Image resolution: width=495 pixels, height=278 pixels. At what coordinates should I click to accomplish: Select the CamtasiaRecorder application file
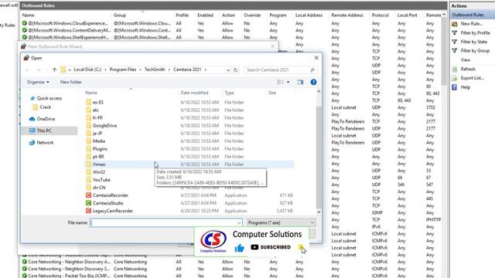(x=110, y=195)
